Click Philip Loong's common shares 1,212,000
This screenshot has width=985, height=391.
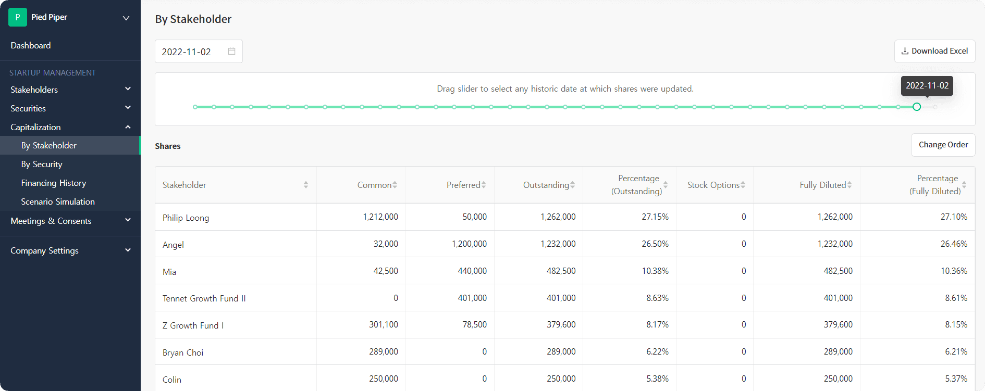(380, 217)
